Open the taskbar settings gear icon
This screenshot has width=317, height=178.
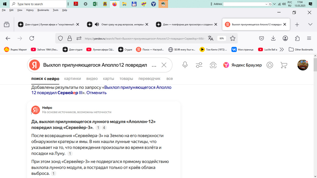85,4
